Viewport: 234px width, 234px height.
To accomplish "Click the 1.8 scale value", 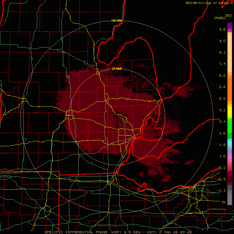I will [222, 145].
